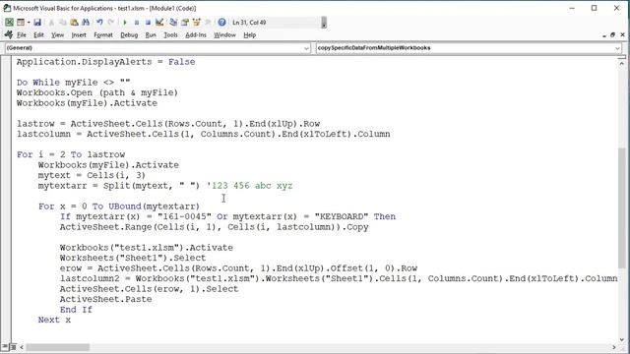Close the inner Module1 code window
The height and width of the screenshot is (354, 630).
622,35
